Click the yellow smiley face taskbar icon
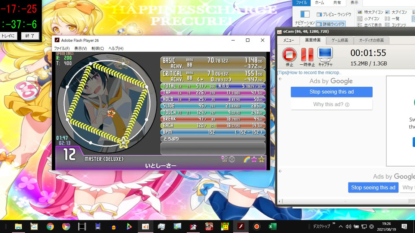 click(x=225, y=227)
